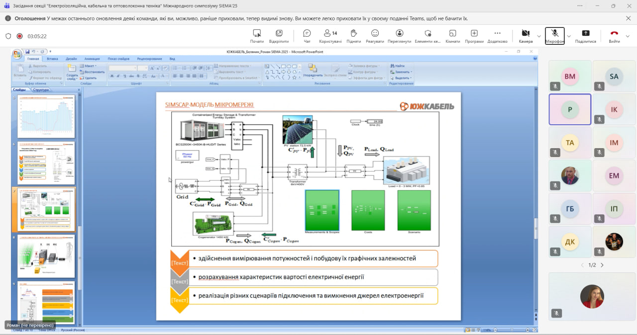
Task: Select participant tile IK
Action: coord(614,109)
